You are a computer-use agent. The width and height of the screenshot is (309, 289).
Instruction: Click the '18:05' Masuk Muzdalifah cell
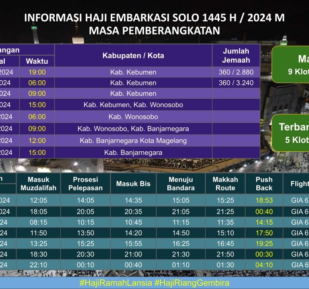[x=39, y=212]
